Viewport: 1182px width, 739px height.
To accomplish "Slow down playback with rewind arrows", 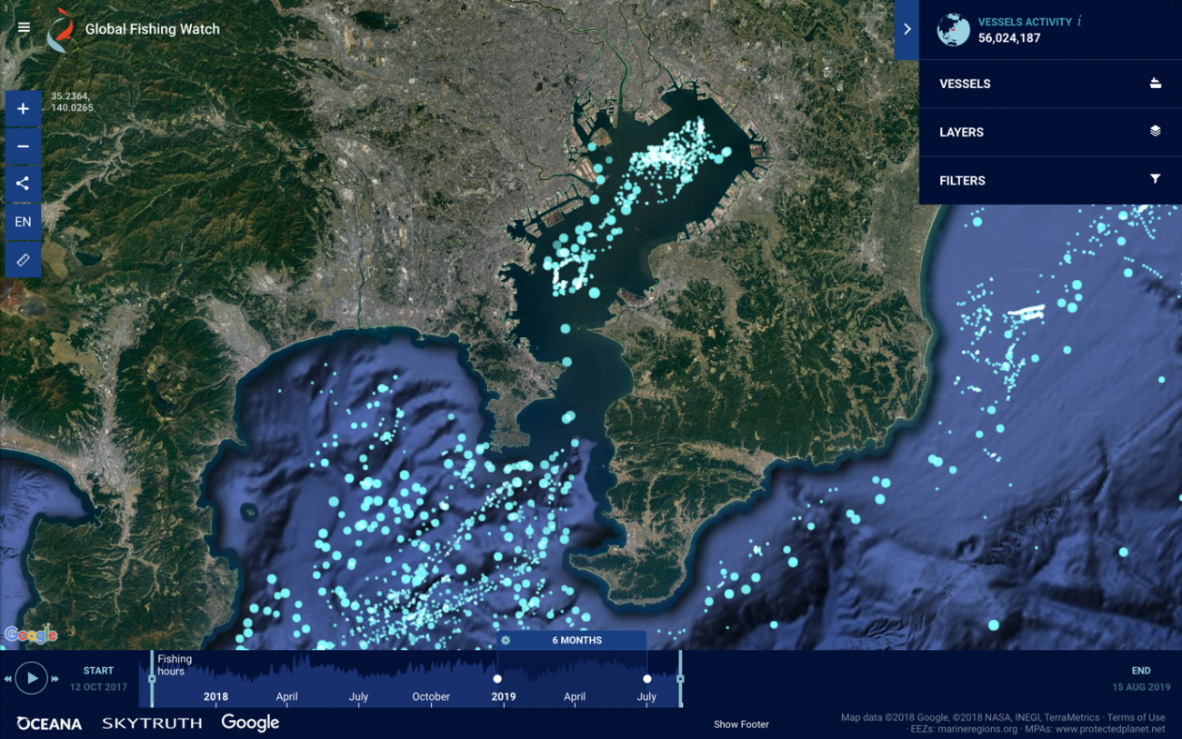I will click(8, 679).
